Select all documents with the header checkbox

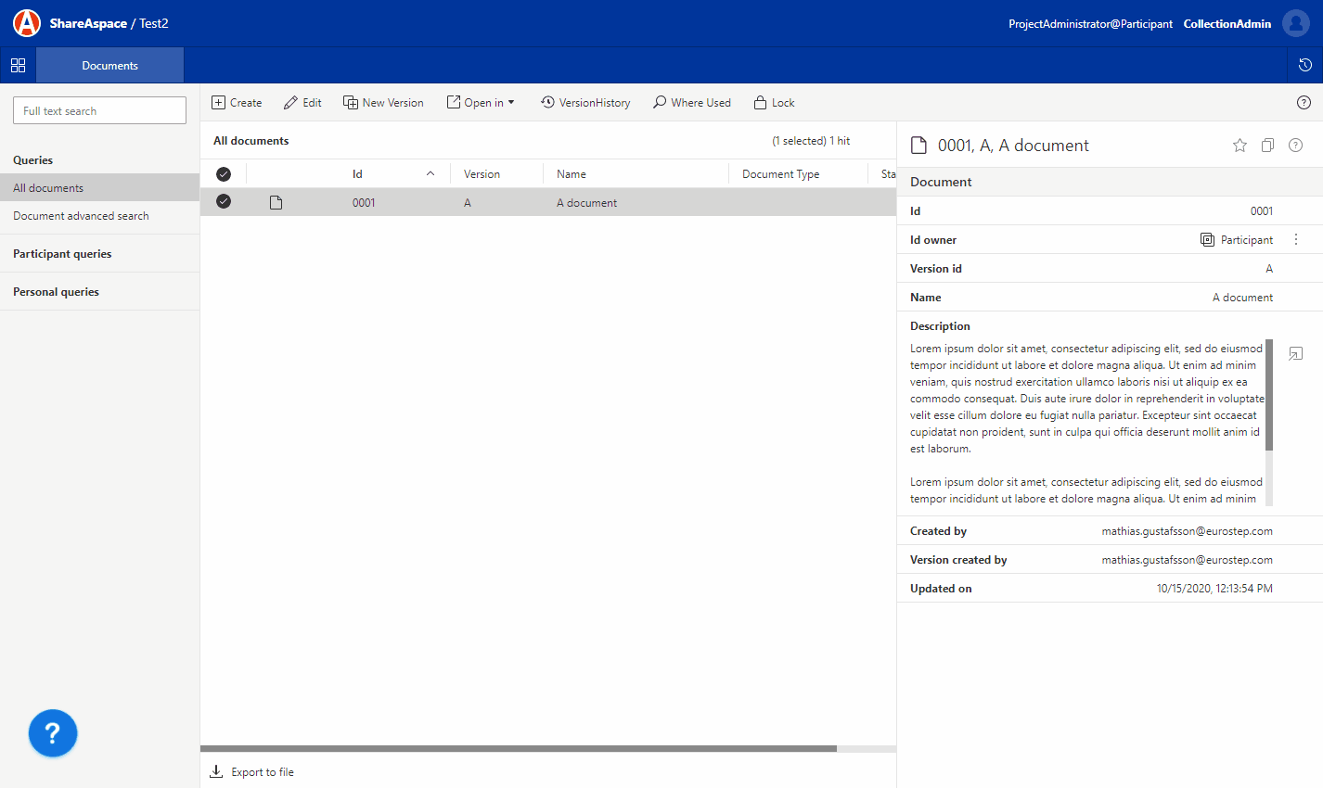click(x=224, y=173)
